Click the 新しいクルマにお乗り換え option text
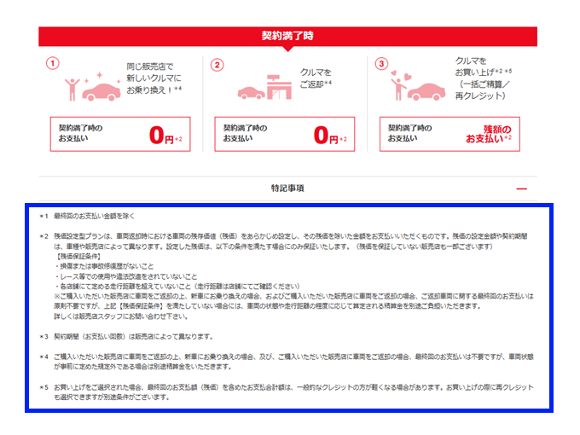This screenshot has width=580, height=435. click(x=154, y=76)
